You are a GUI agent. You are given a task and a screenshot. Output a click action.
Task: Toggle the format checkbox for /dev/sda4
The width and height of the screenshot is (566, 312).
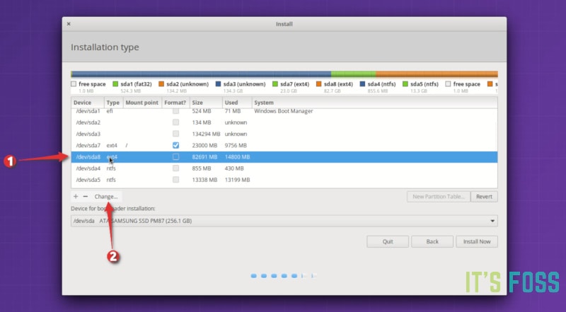pos(175,168)
